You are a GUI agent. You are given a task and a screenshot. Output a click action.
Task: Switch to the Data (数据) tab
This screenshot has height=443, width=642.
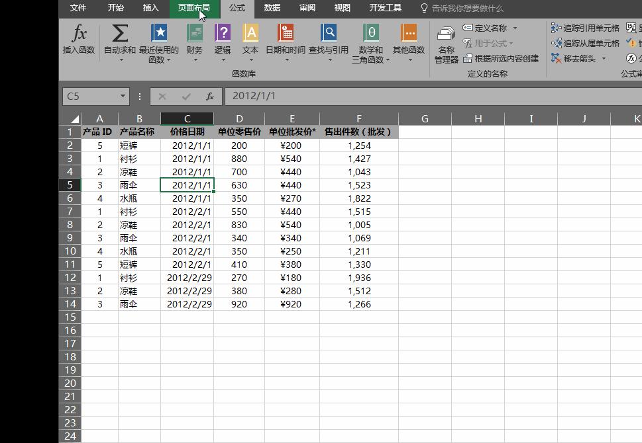[x=272, y=8]
